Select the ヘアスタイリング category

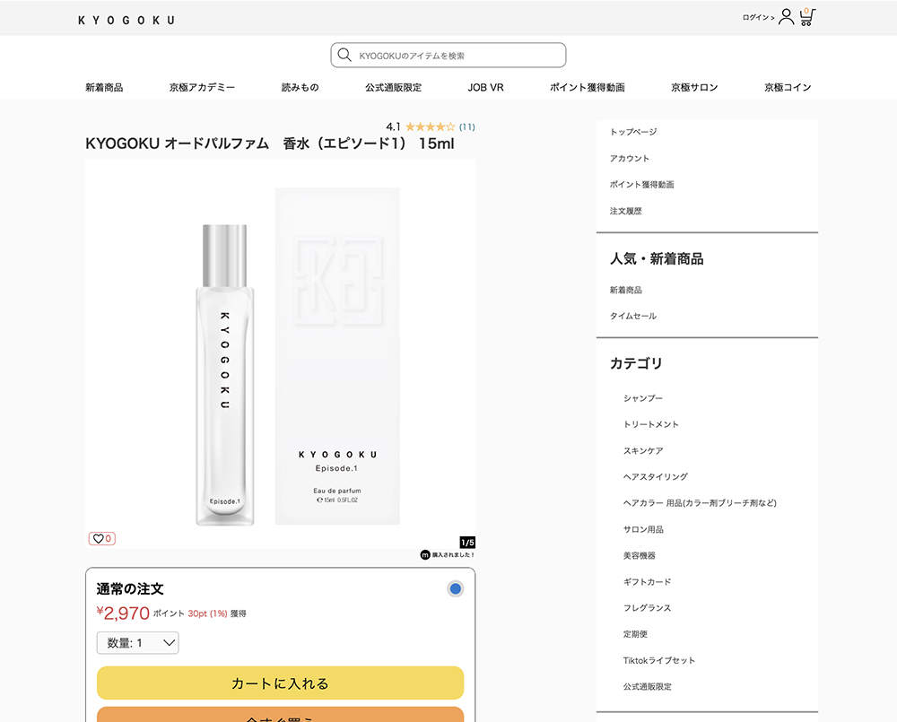coord(656,476)
